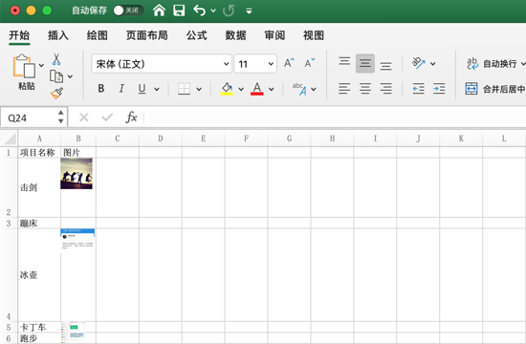Image resolution: width=526 pixels, height=344 pixels.
Task: Toggle italic formatting
Action: tap(121, 89)
